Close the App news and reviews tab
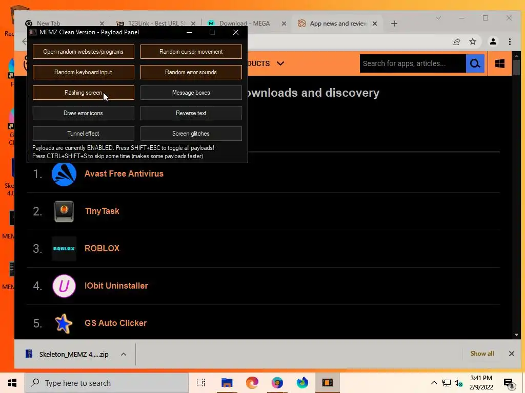525x393 pixels. click(x=375, y=24)
